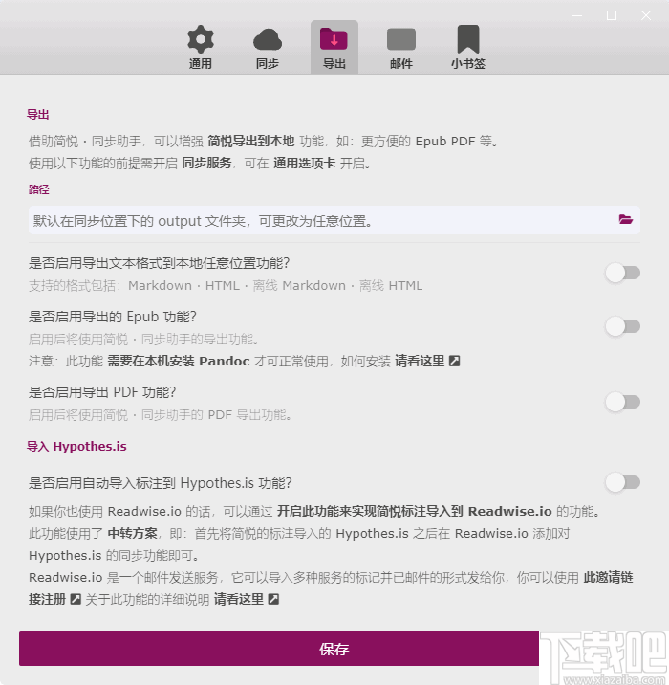Viewport: 669px width, 685px height.
Task: Enable the Epub export switch
Action: 623,326
